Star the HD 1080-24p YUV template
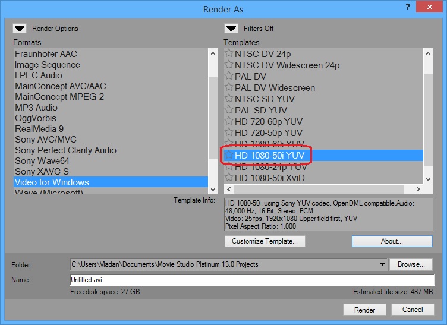Image resolution: width=447 pixels, height=325 pixels. [x=229, y=166]
